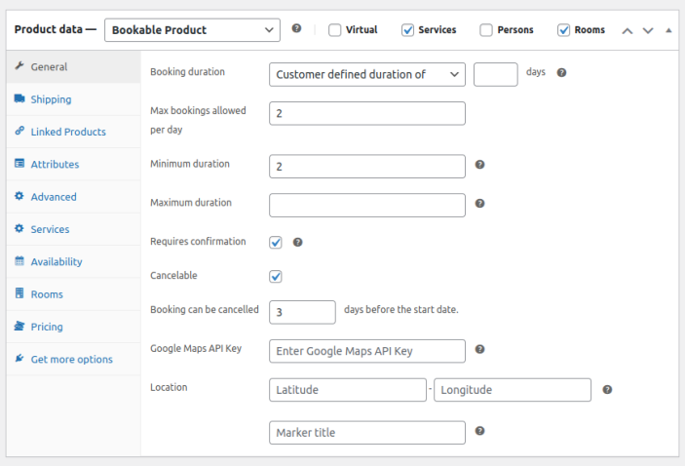This screenshot has width=685, height=466.
Task: Toggle the Cancelable checkbox
Action: click(x=276, y=276)
